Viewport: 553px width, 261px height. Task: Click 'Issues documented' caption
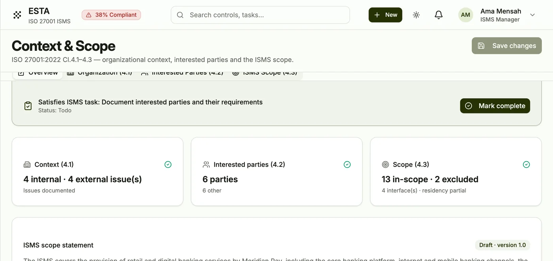[x=49, y=190]
